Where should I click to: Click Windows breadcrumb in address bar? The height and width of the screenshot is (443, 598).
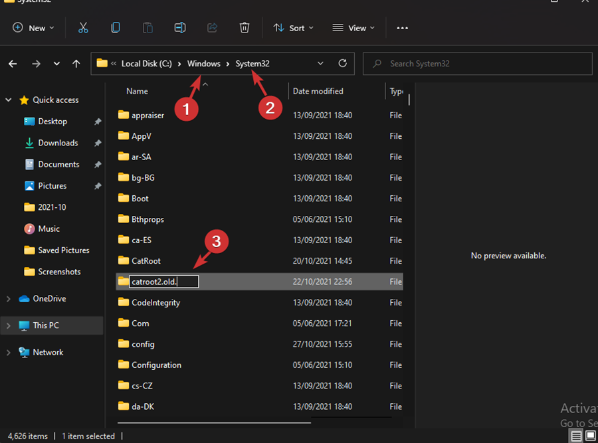(204, 64)
